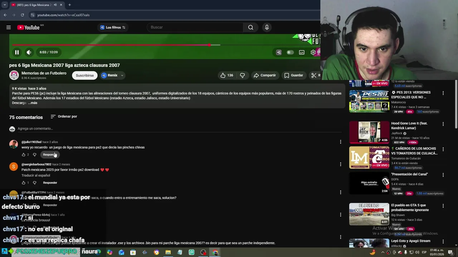The width and height of the screenshot is (458, 257).
Task: Reload the page
Action: click(22, 15)
